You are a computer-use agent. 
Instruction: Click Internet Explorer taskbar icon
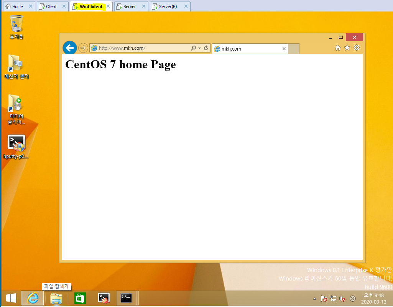(33, 298)
